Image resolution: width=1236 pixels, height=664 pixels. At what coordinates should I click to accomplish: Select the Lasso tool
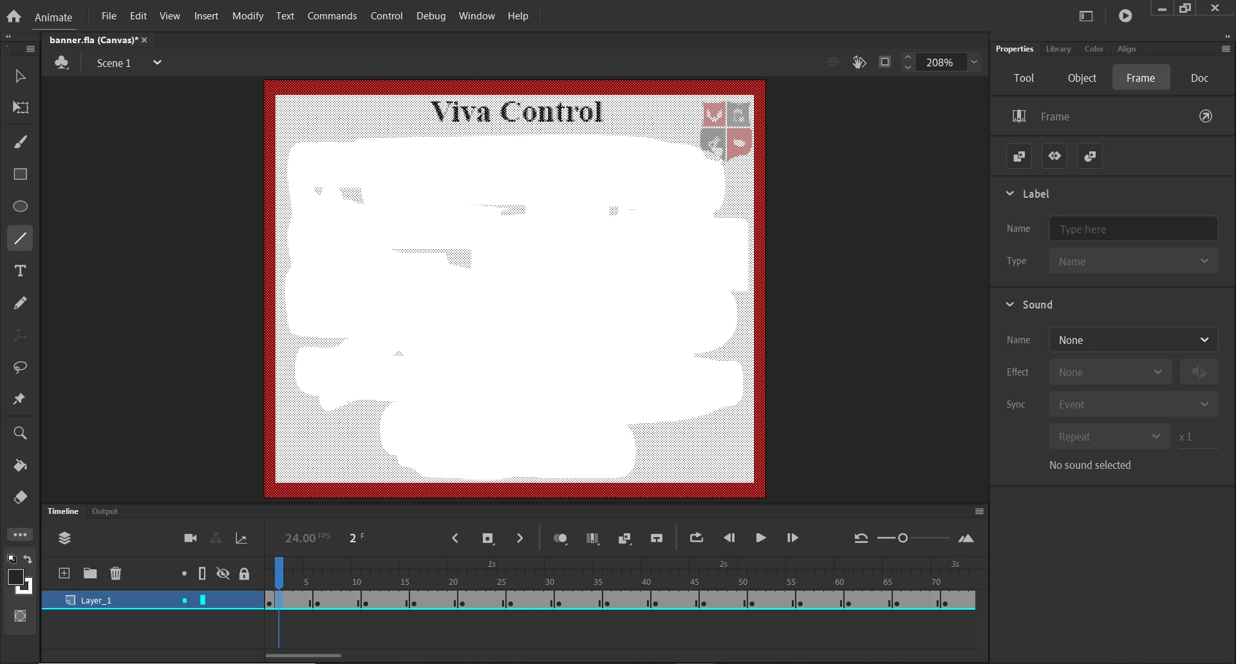tap(20, 367)
